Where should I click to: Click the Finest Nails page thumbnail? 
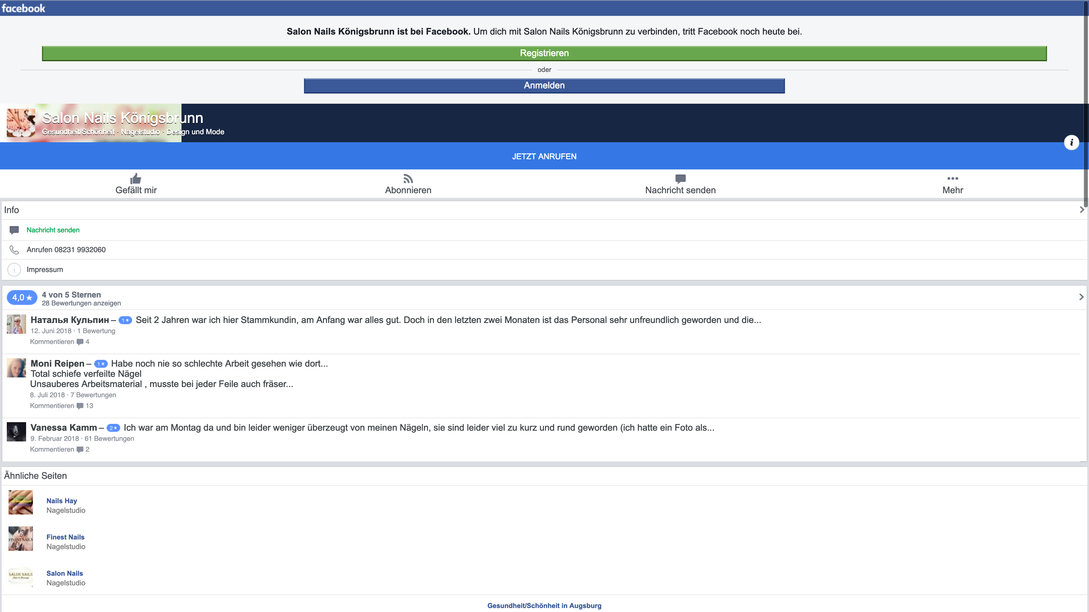[x=21, y=539]
